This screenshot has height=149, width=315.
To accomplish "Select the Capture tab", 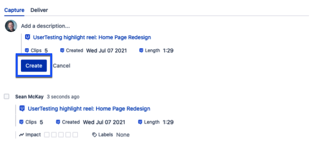I will point(14,10).
